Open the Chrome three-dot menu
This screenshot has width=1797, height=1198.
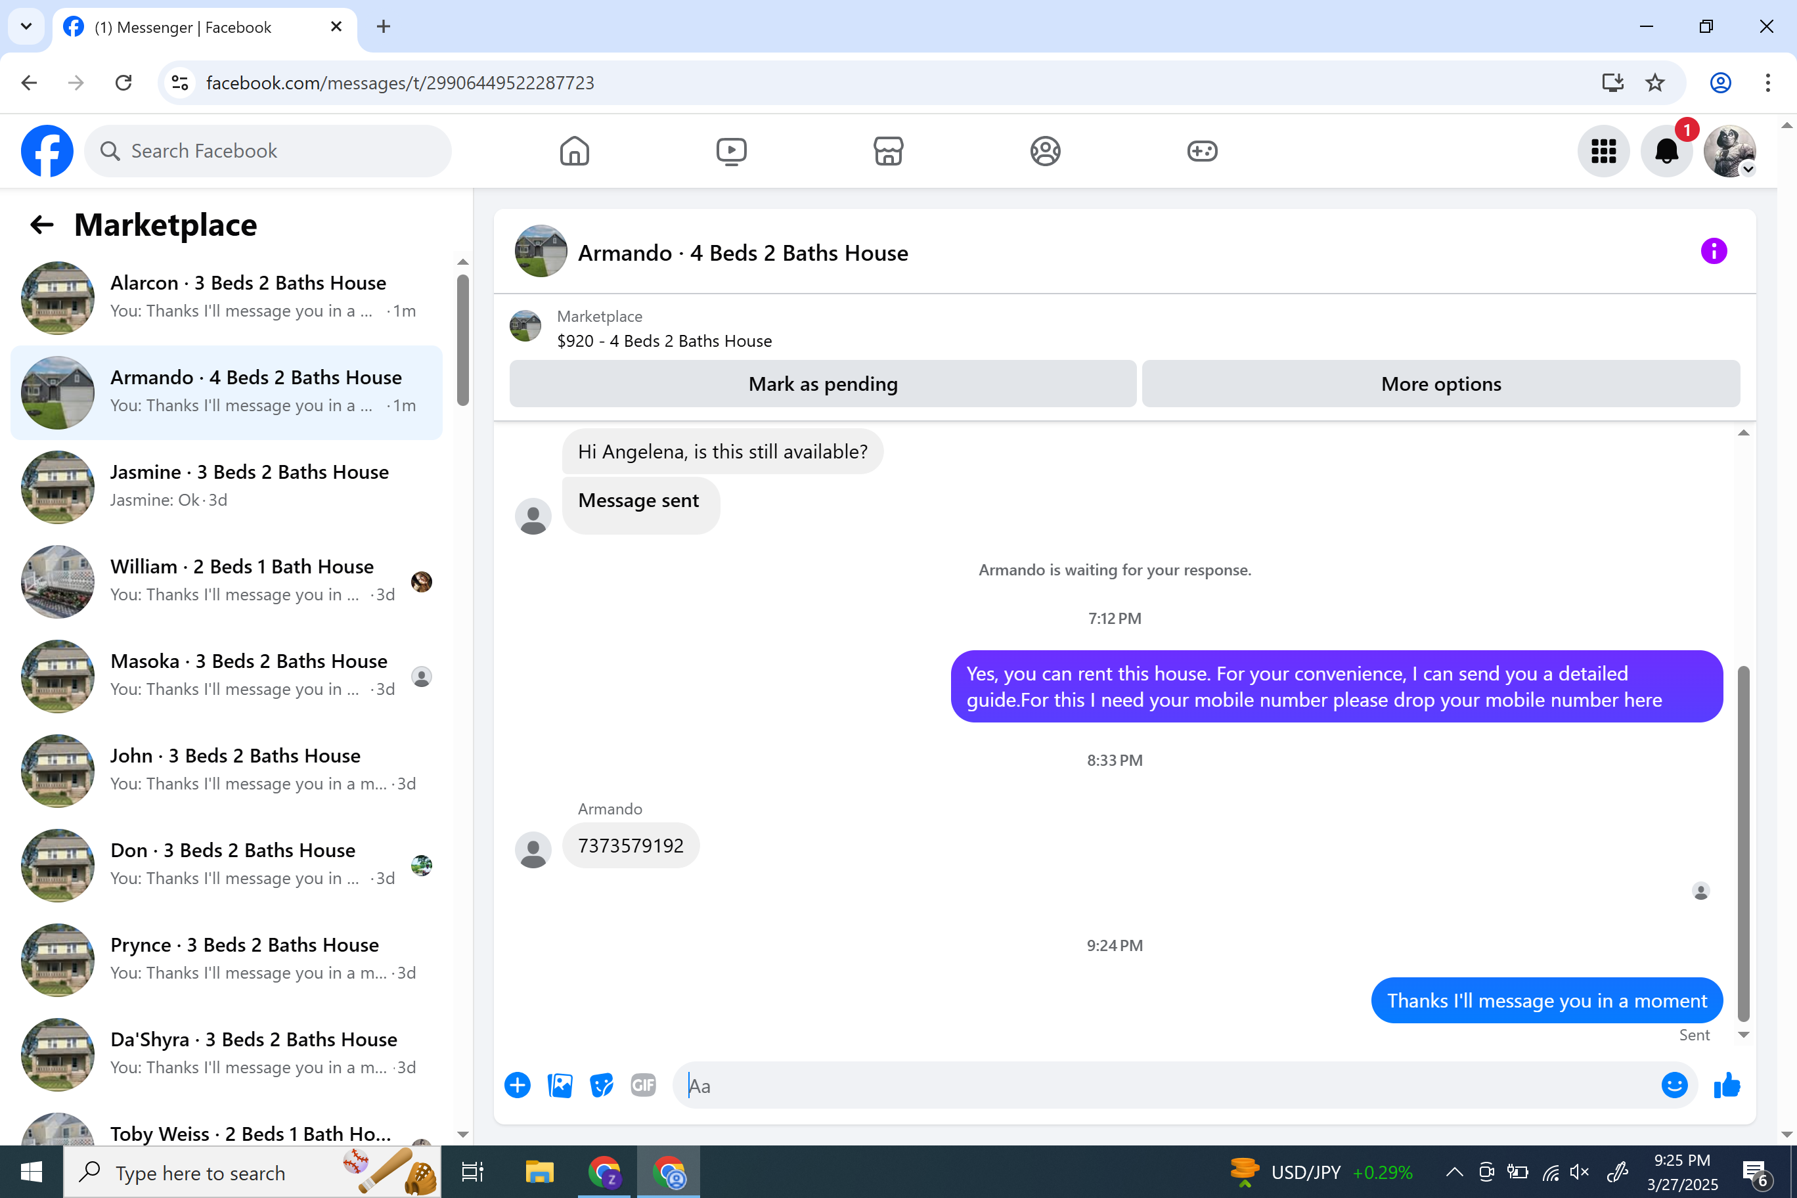(x=1768, y=83)
